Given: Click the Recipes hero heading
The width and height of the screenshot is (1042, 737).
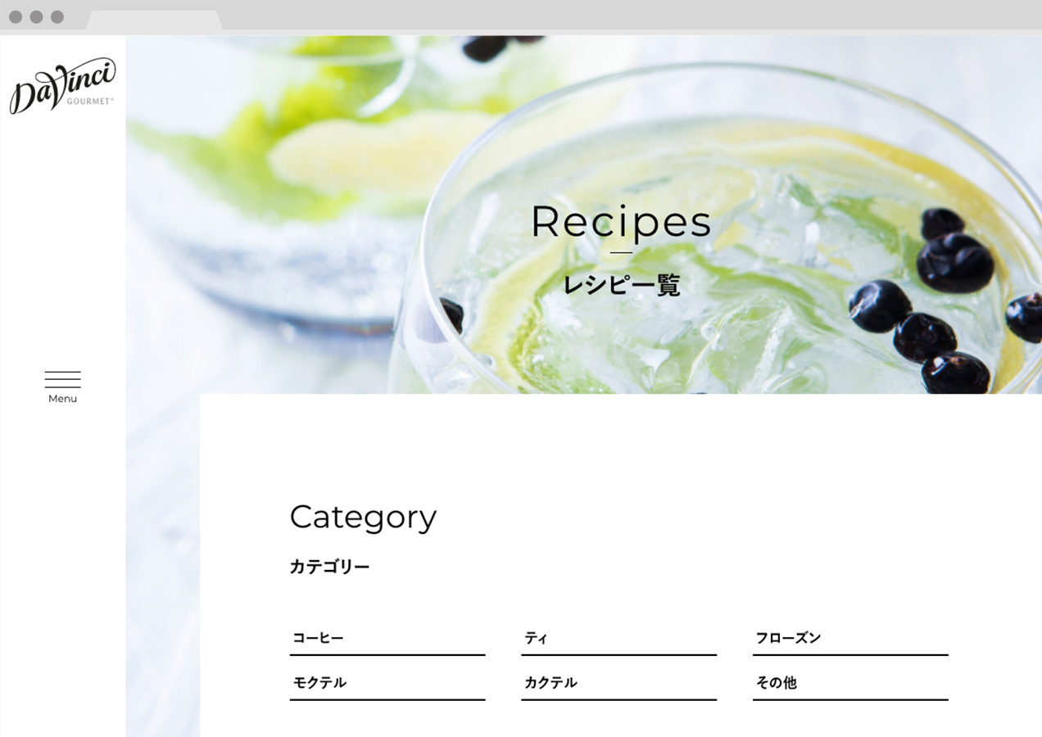Looking at the screenshot, I should (x=621, y=221).
